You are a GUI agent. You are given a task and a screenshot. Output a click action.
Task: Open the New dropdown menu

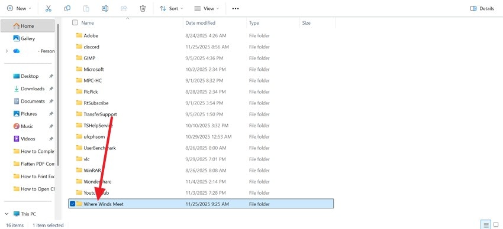(19, 9)
